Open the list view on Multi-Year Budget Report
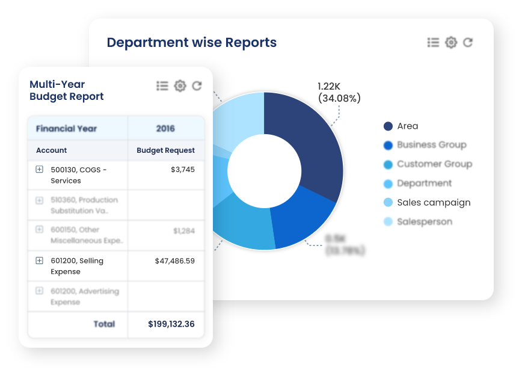The height and width of the screenshot is (376, 522). [x=162, y=85]
